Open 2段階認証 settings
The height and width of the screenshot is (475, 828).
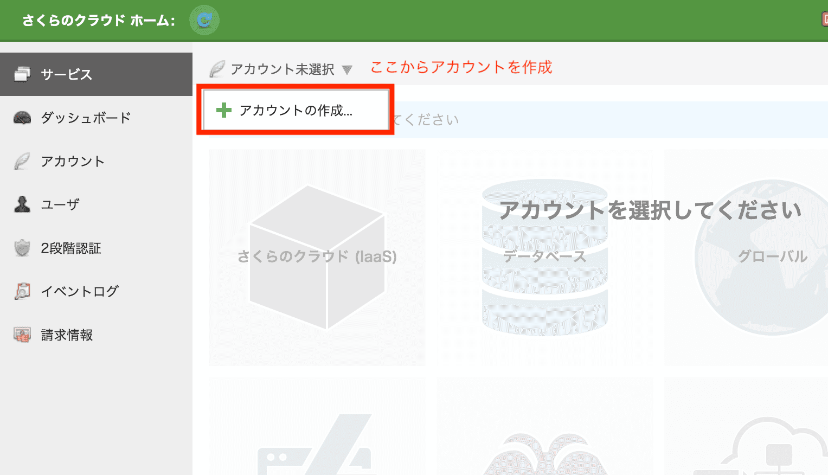pyautogui.click(x=96, y=248)
